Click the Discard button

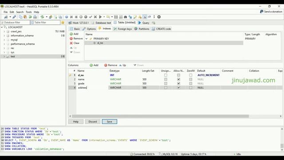(x=93, y=121)
